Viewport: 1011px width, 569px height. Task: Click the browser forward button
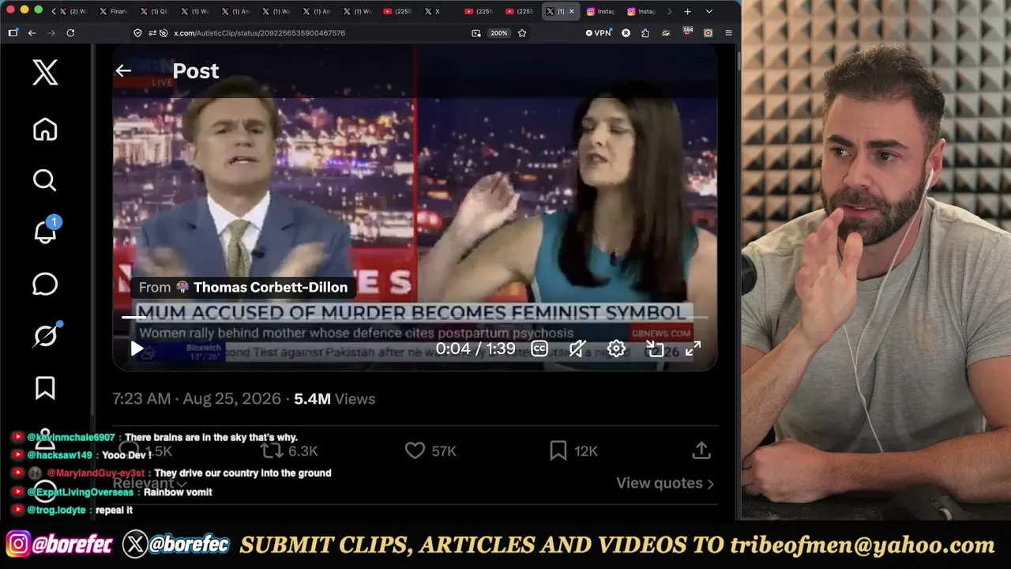pyautogui.click(x=51, y=33)
